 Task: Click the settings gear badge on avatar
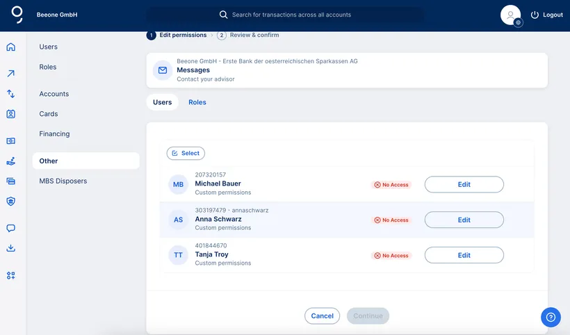[519, 22]
